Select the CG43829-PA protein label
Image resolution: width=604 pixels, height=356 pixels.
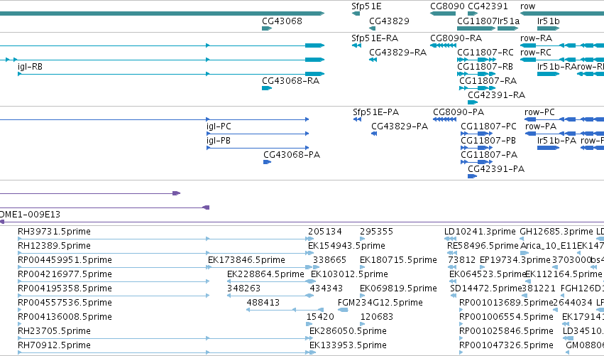[x=400, y=126]
